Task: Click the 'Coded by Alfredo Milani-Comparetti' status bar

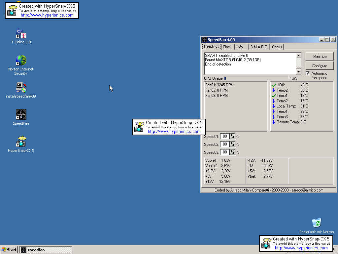Action: point(269,190)
